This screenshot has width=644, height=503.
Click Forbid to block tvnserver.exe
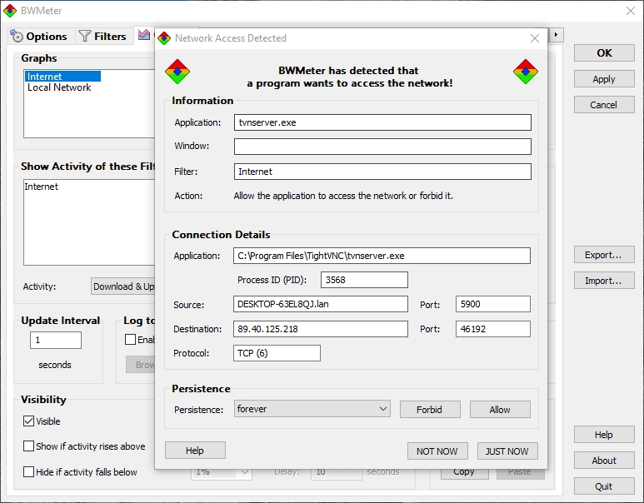[x=430, y=410]
